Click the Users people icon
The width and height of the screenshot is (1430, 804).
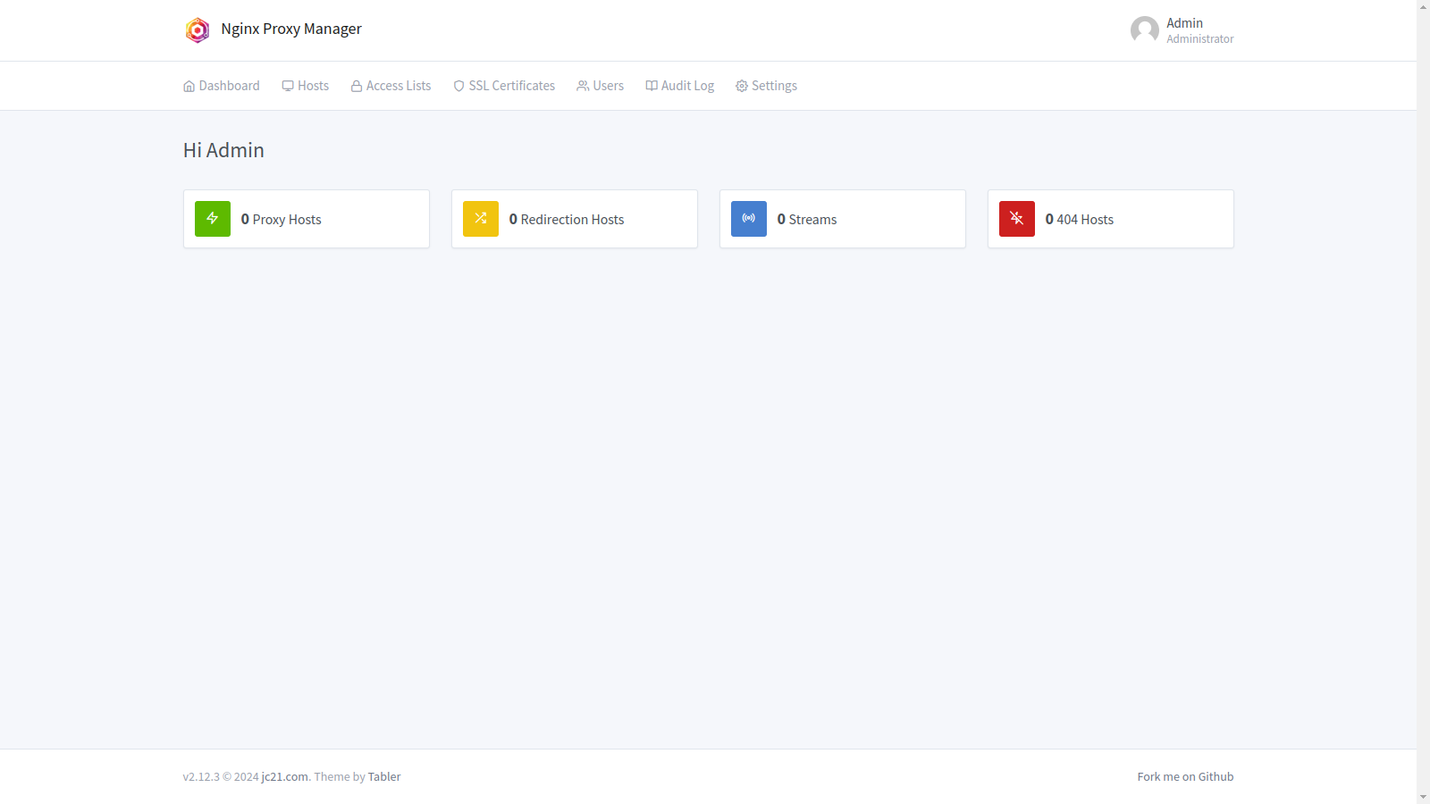[583, 86]
